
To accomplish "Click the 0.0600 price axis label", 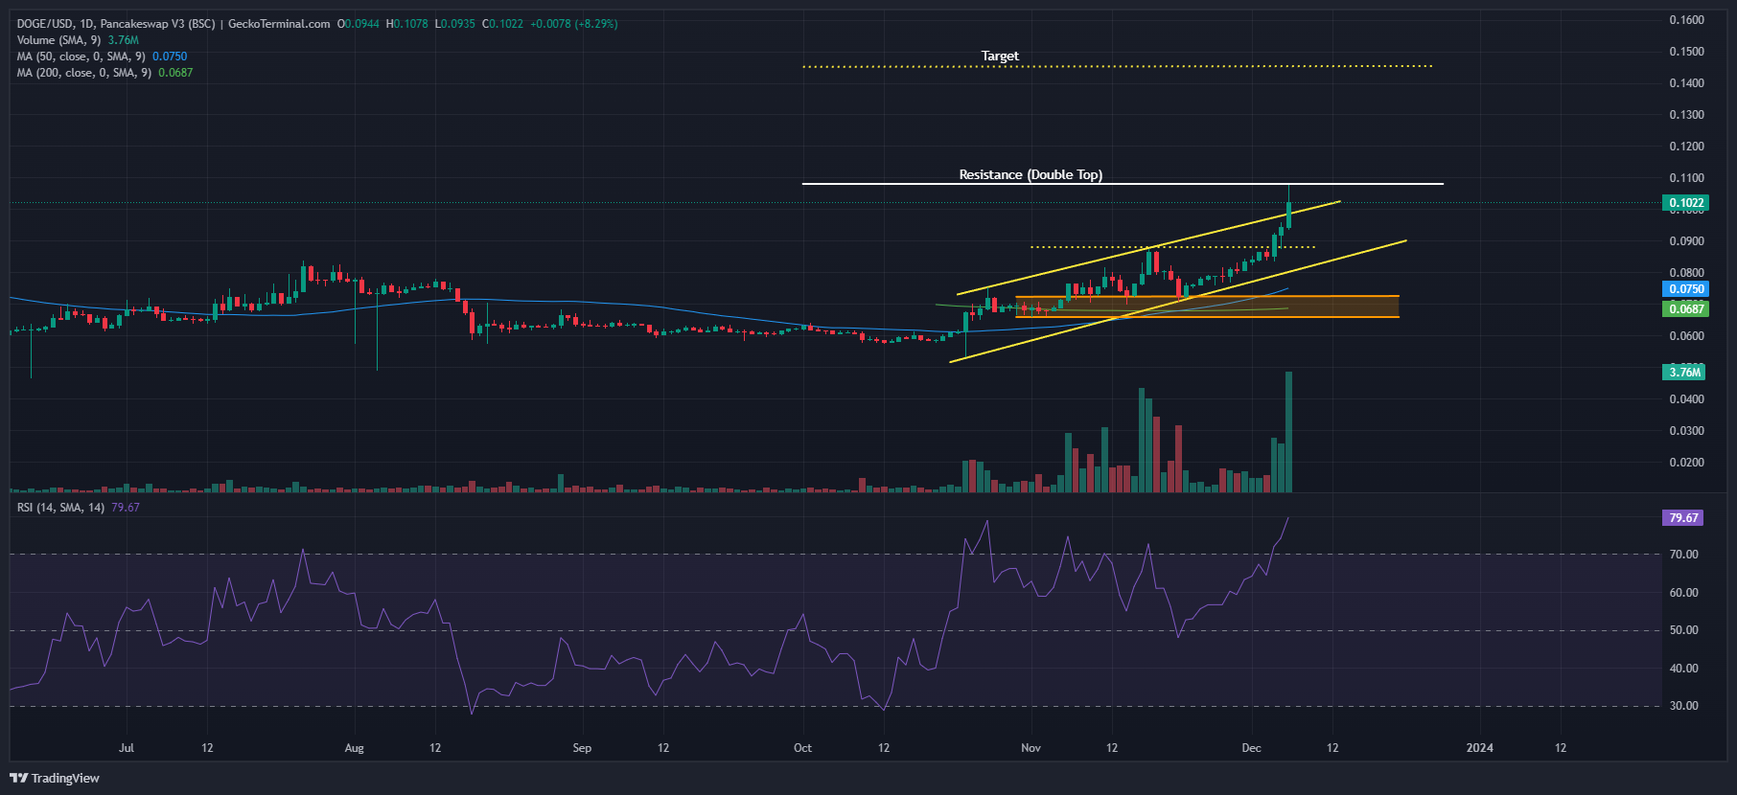I will pos(1686,336).
